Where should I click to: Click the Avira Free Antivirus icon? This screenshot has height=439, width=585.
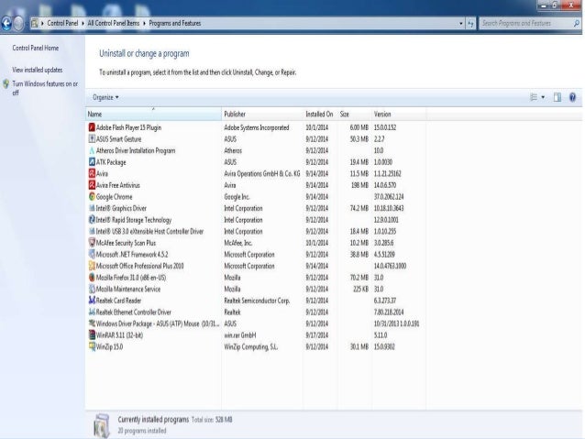(x=92, y=184)
